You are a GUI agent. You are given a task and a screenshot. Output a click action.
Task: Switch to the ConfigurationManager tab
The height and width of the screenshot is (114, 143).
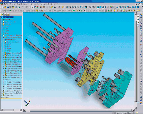coord(8,15)
